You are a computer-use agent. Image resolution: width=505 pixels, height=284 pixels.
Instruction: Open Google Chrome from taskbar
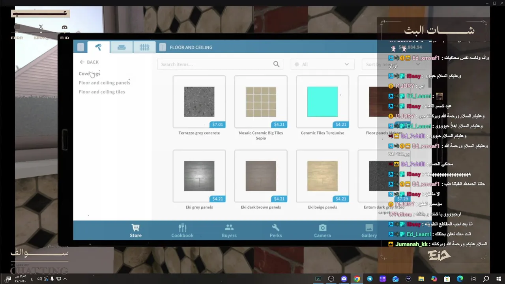[x=357, y=279]
